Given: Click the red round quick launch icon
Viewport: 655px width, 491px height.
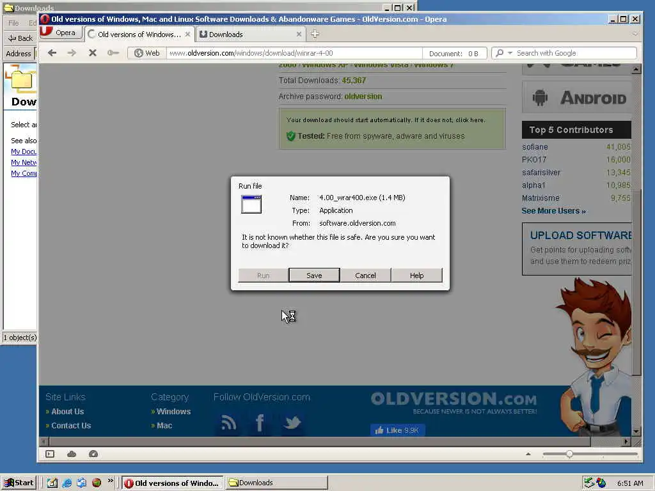Looking at the screenshot, I should pos(97,483).
